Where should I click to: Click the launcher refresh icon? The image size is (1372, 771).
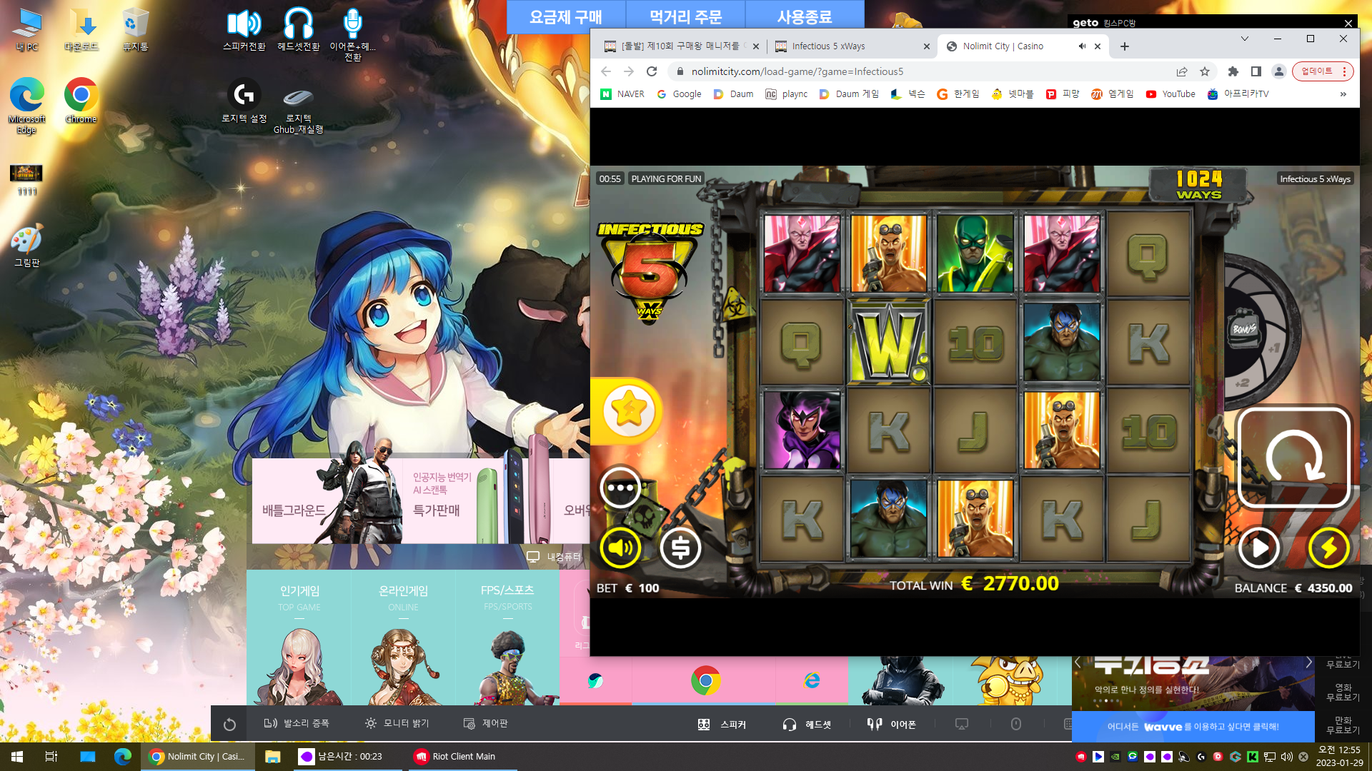[229, 725]
